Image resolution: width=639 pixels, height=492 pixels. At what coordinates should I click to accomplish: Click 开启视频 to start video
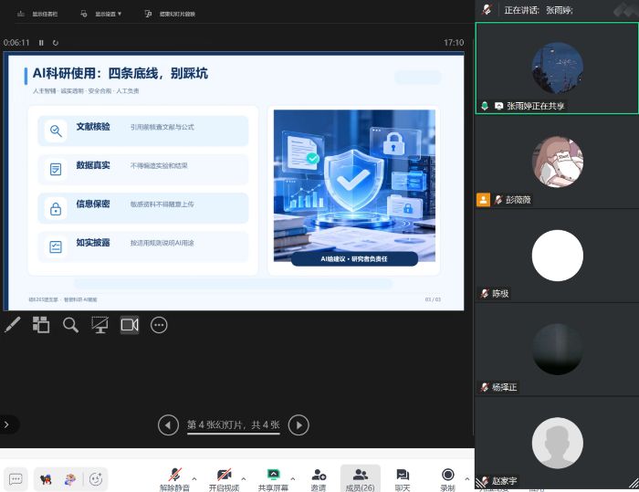tap(225, 480)
